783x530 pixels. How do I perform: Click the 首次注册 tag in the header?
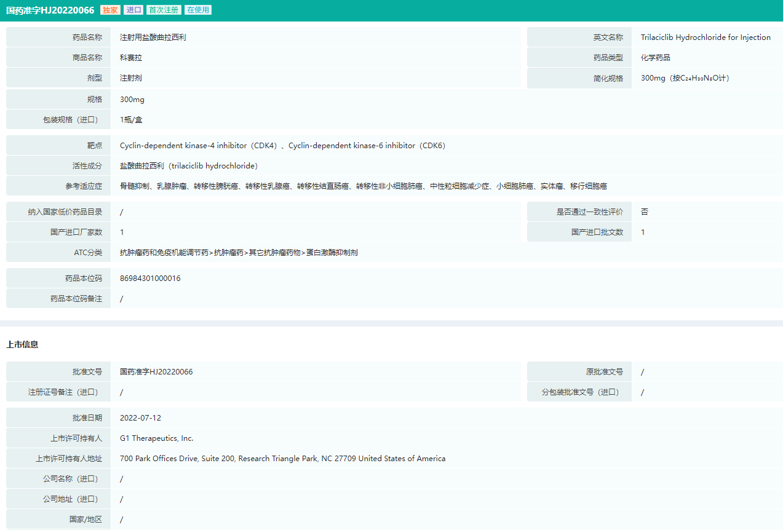click(x=164, y=10)
